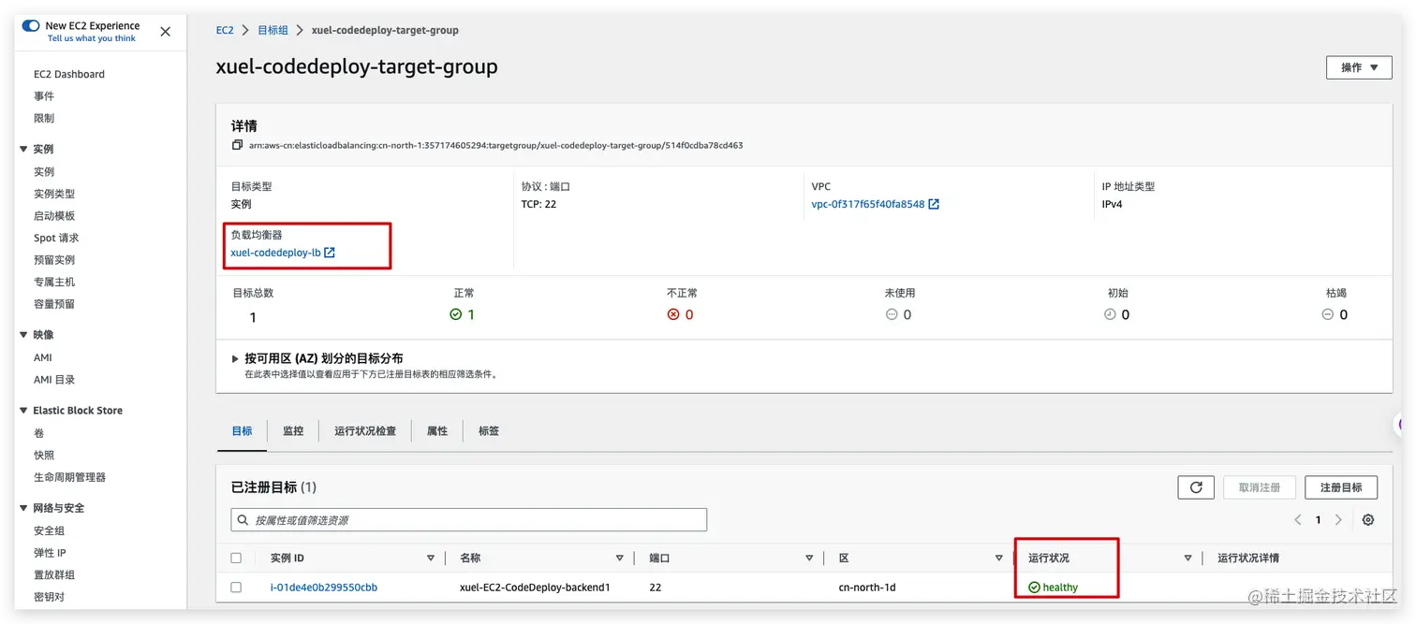The height and width of the screenshot is (624, 1416).
Task: Open the 操作 actions dropdown
Action: pyautogui.click(x=1359, y=67)
